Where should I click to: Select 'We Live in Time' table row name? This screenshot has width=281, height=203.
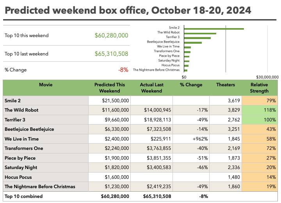tap(22, 139)
